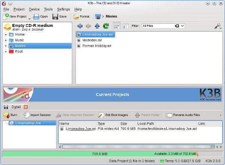Open the Tools menu
Screen dimensions: 225x165
click(x=48, y=9)
